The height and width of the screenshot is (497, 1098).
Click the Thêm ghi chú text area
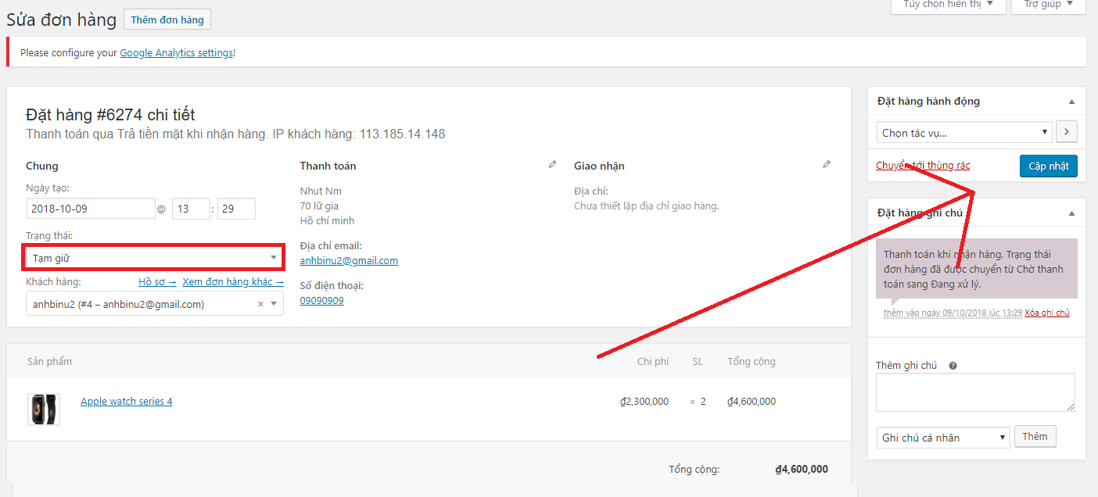(x=974, y=392)
